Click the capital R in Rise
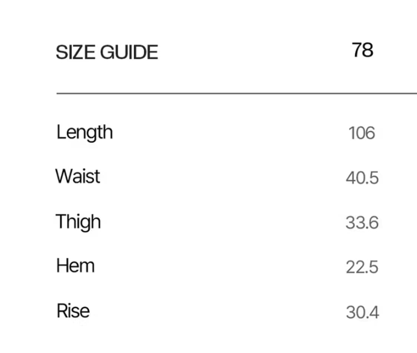The width and height of the screenshot is (417, 353). tap(62, 311)
